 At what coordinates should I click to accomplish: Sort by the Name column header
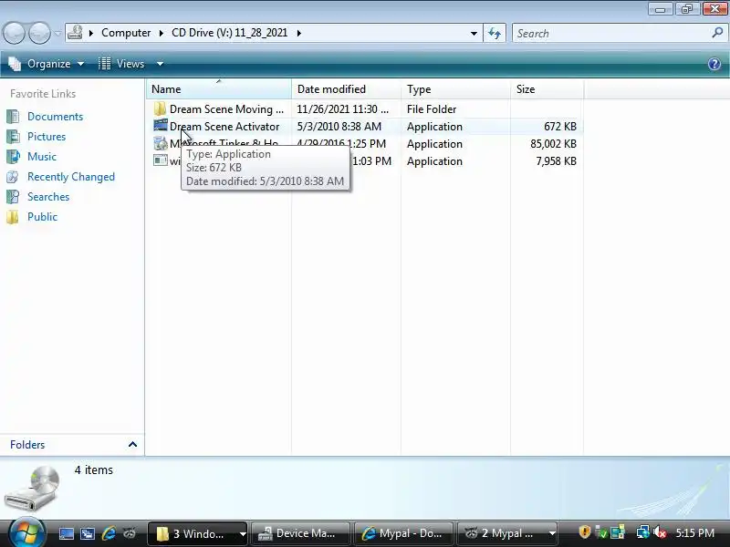click(x=219, y=88)
